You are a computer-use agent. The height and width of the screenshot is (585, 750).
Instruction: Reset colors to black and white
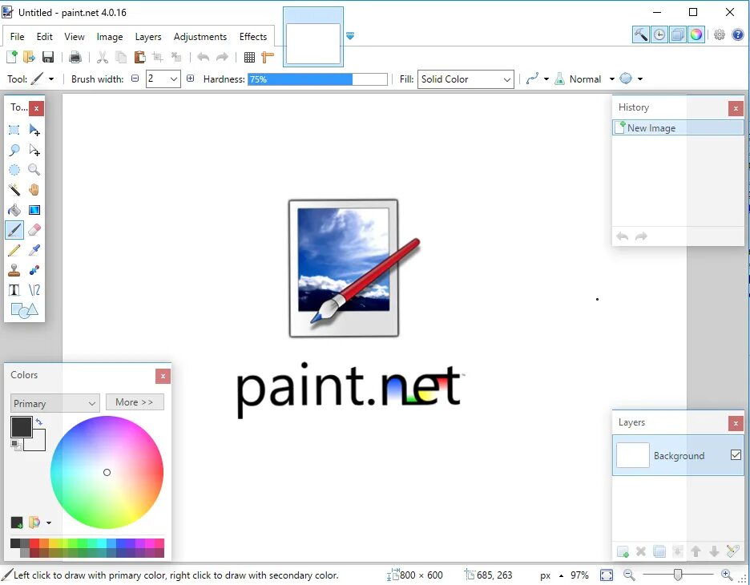tap(16, 446)
